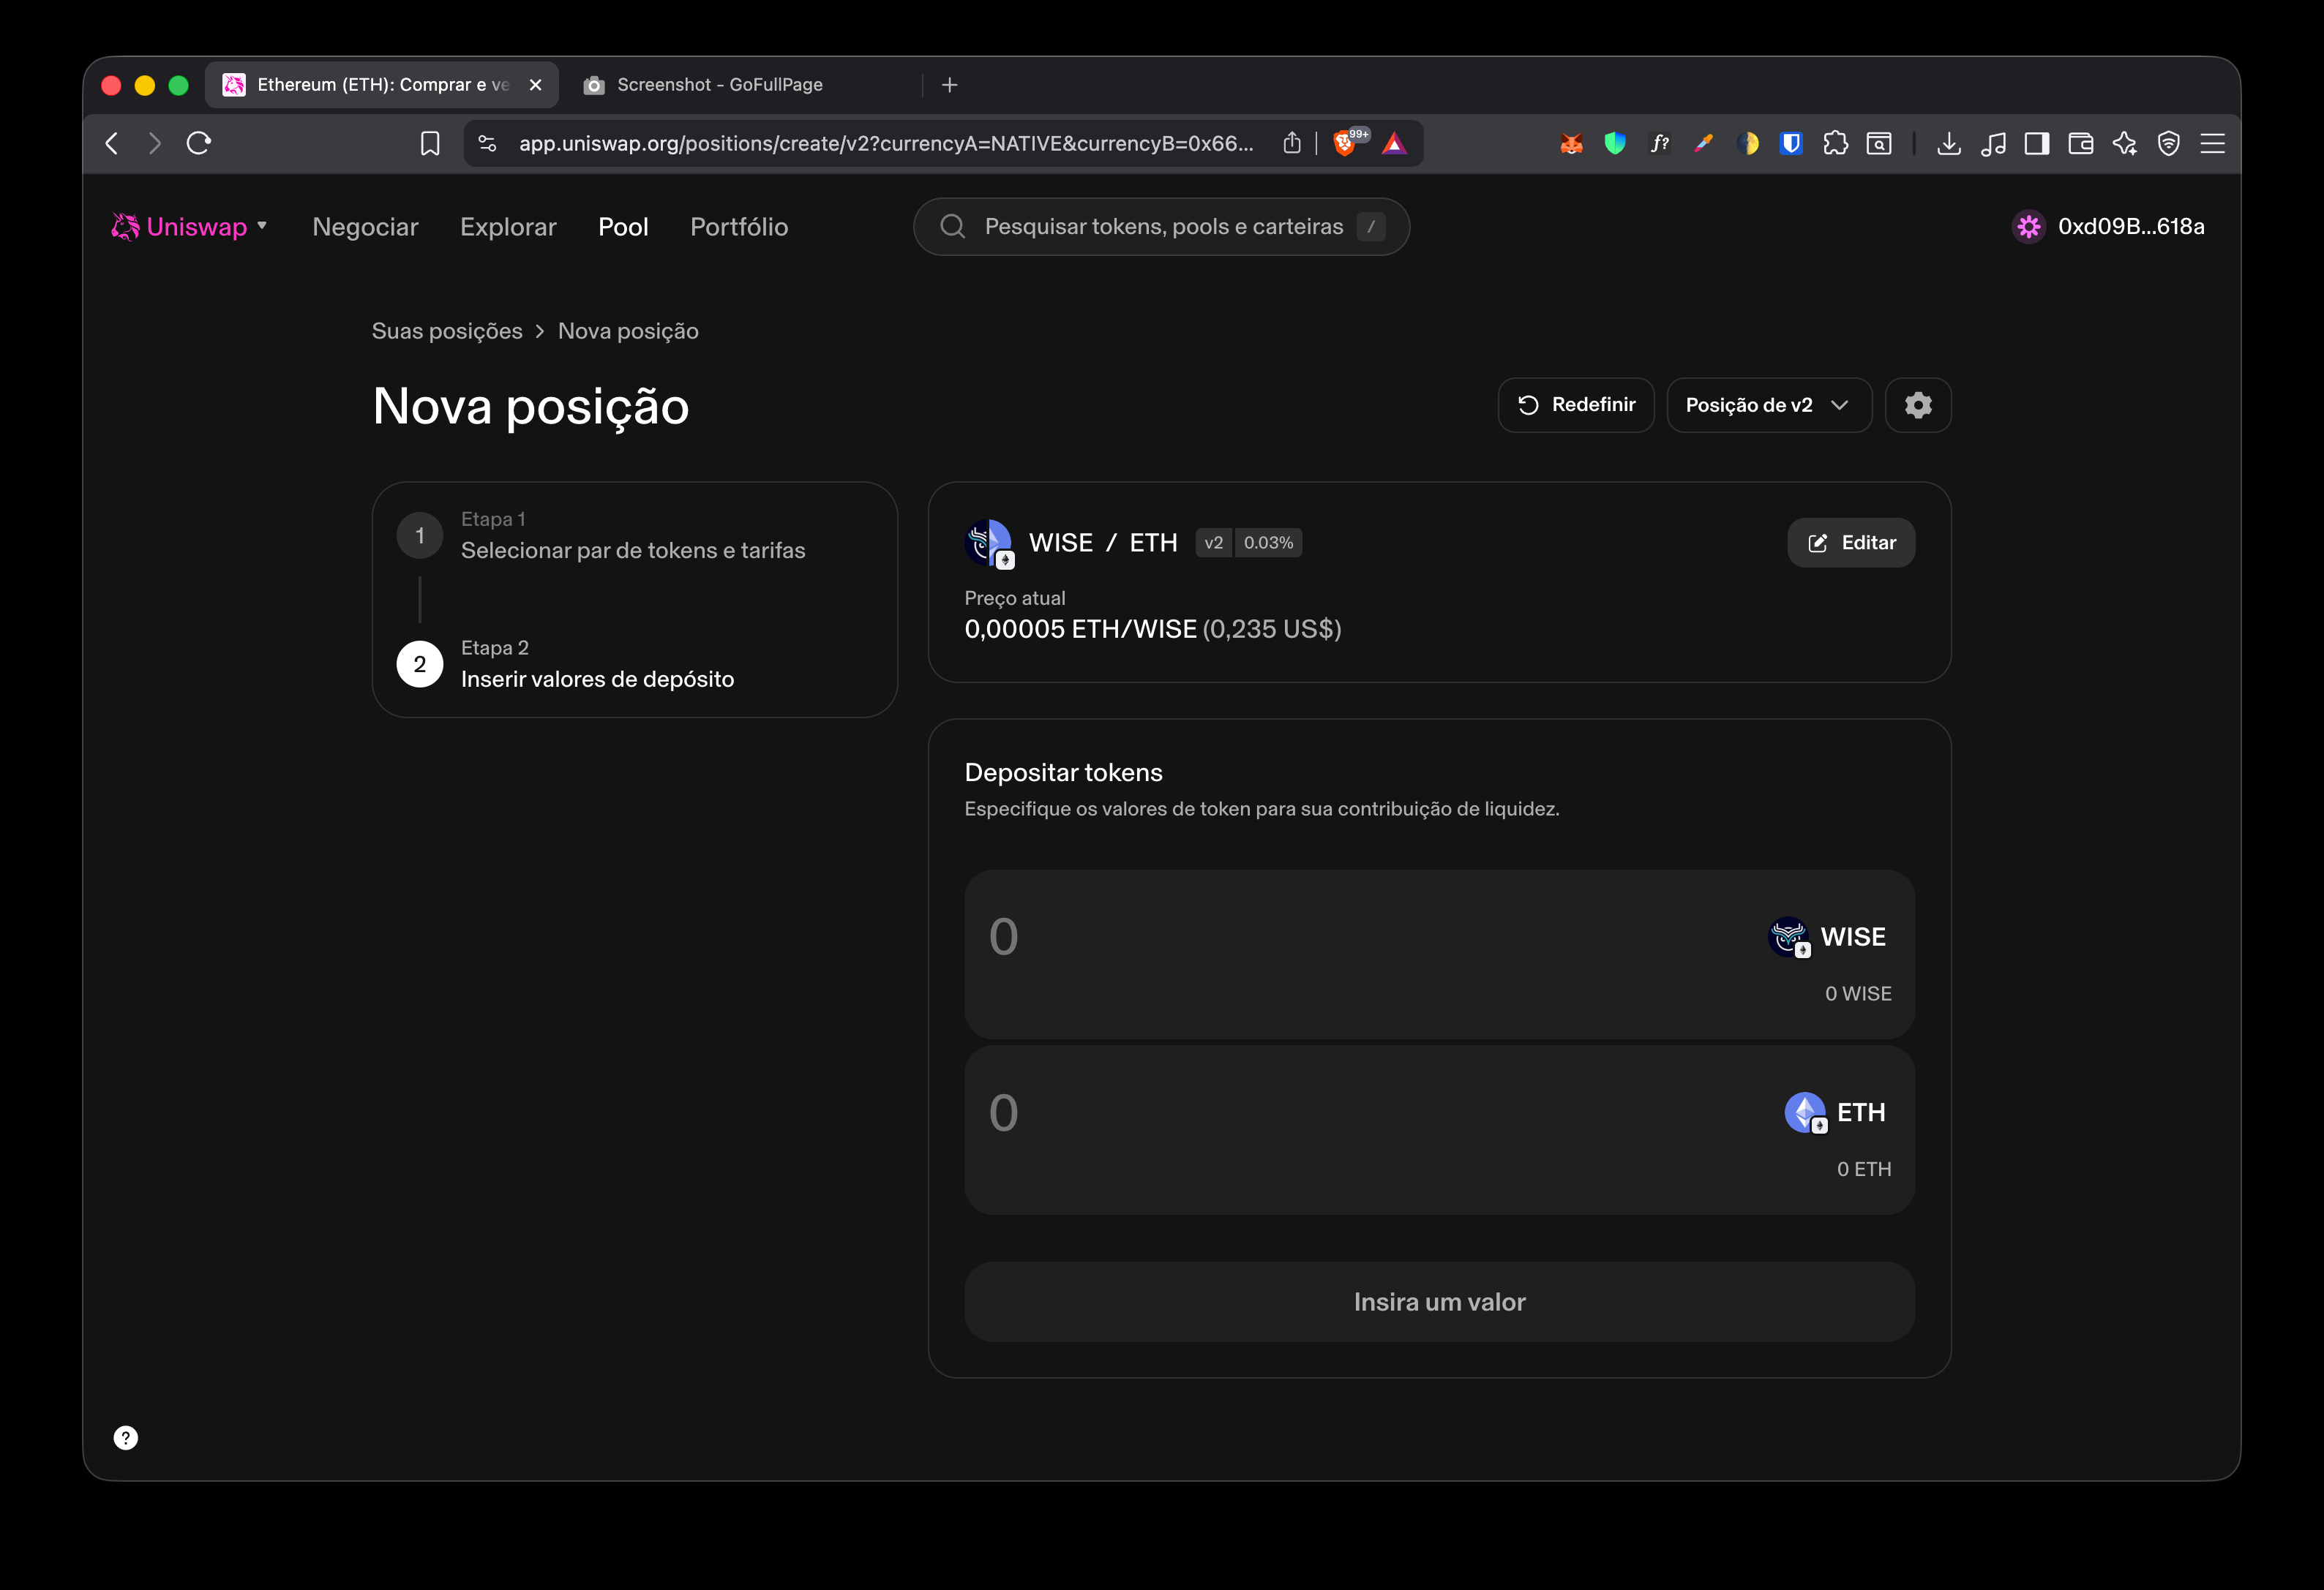Click the 0 ETH balance text
2324x1590 pixels.
(x=1864, y=1169)
